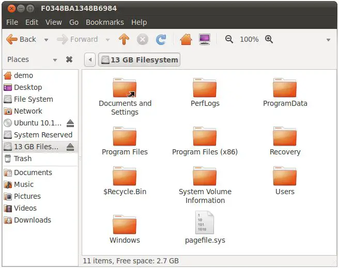Expand the Places sidebar type dropdown

55,60
